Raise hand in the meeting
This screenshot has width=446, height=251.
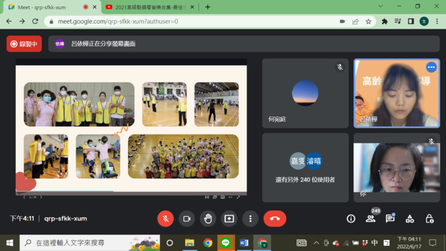[x=208, y=219]
